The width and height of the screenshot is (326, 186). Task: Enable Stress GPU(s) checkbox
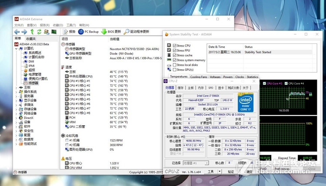point(174,70)
